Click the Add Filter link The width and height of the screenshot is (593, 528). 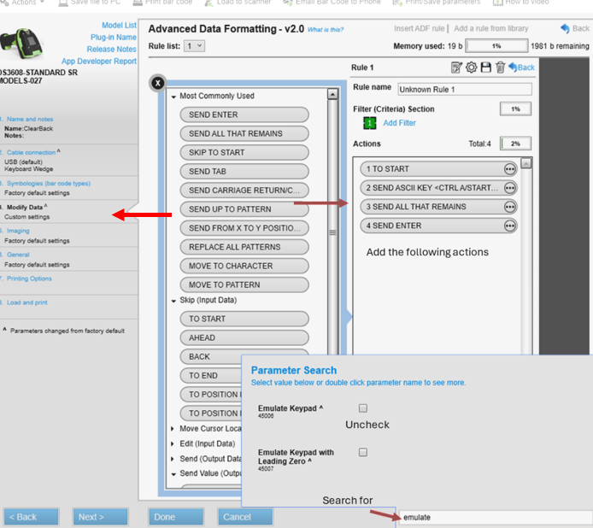[x=399, y=123]
